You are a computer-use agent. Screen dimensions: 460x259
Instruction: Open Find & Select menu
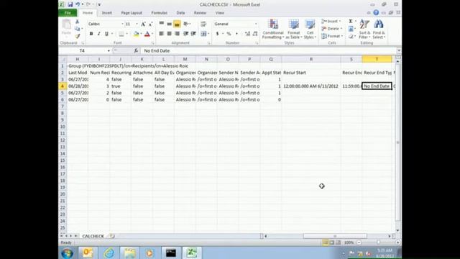[379, 29]
